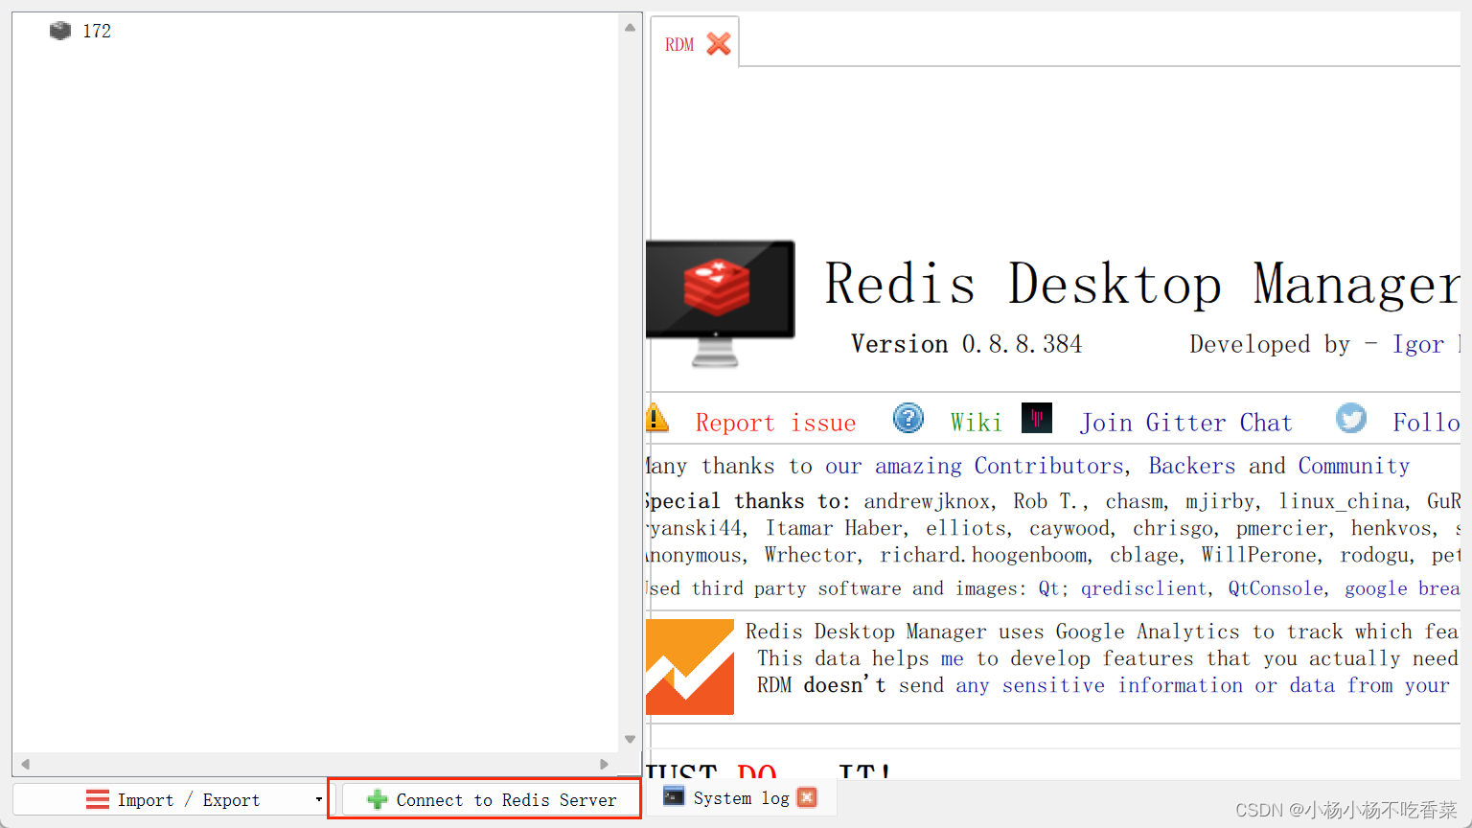This screenshot has width=1472, height=828.
Task: Click the blue question mark Wiki icon
Action: [x=908, y=419]
